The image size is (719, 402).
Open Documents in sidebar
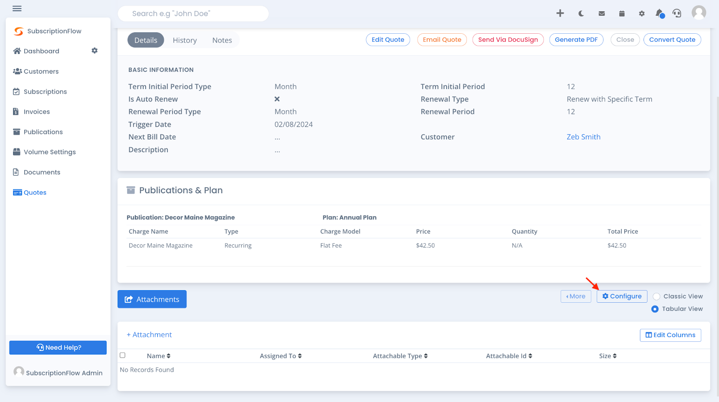tap(42, 172)
